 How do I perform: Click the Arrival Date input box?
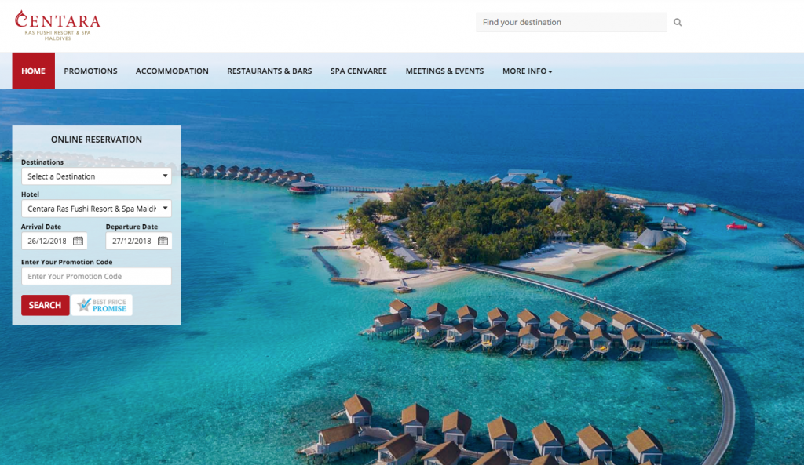54,241
